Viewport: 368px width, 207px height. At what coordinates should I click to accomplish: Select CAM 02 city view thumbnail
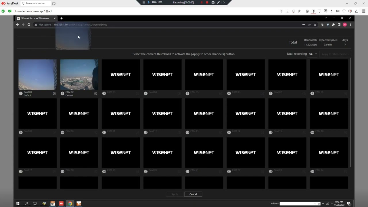(x=79, y=74)
